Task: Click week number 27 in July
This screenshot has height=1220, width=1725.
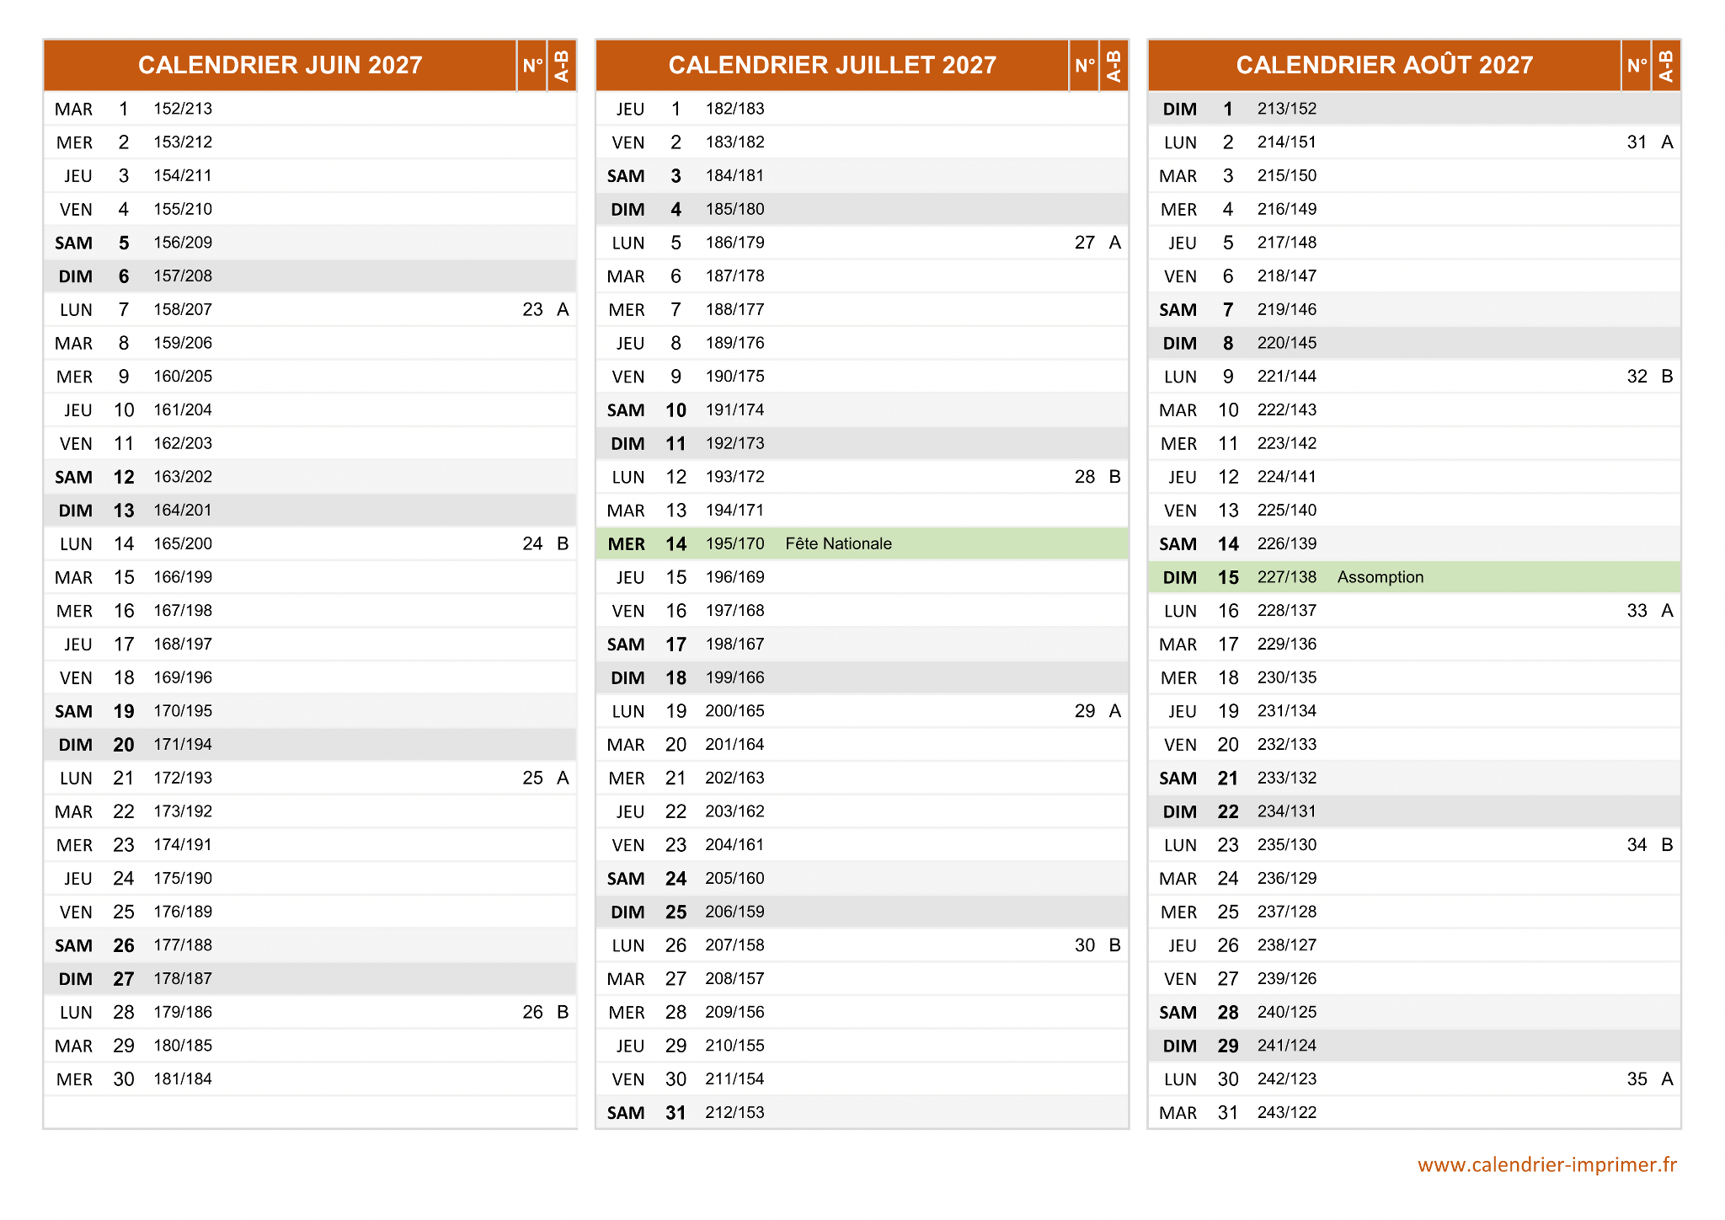Action: pos(1084,243)
